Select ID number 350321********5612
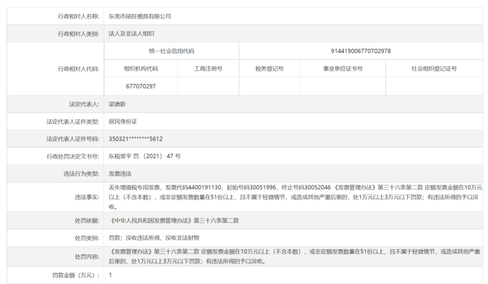This screenshot has width=488, height=284. click(136, 139)
